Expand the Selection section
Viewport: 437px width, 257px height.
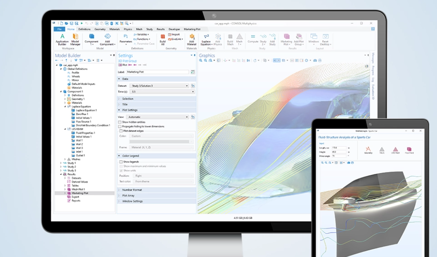pyautogui.click(x=156, y=99)
